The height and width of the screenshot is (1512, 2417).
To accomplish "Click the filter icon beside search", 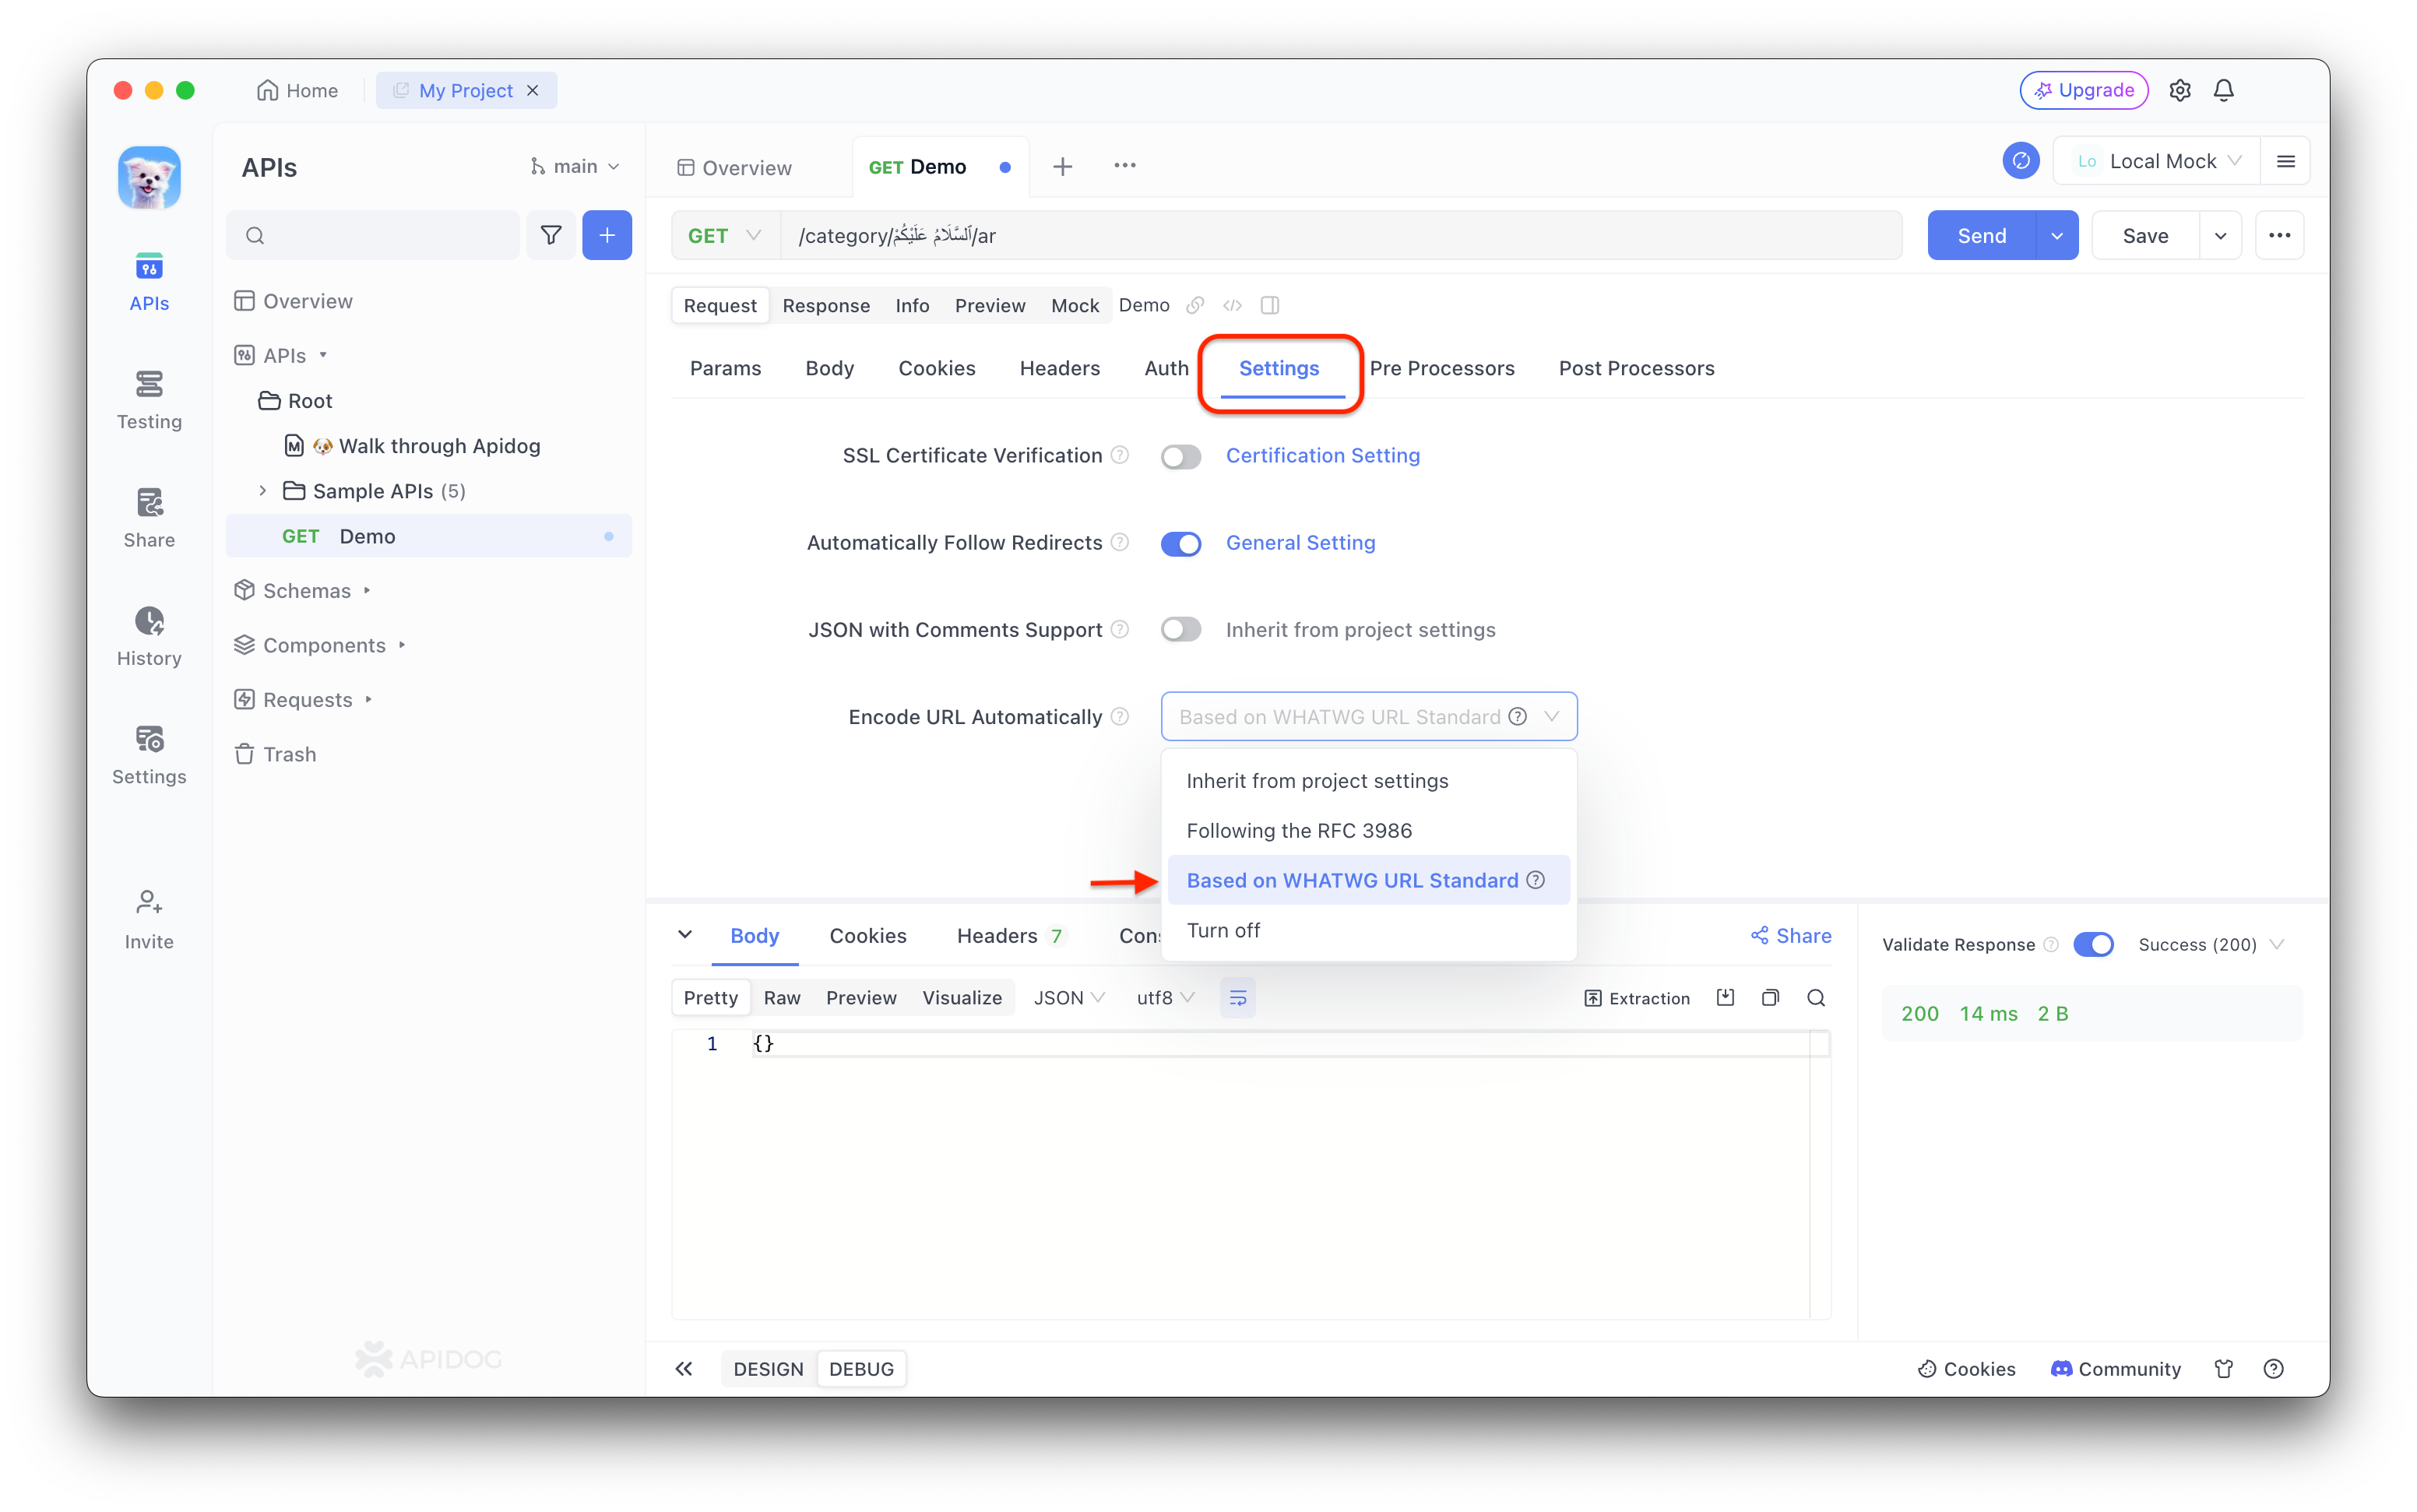I will 551,235.
